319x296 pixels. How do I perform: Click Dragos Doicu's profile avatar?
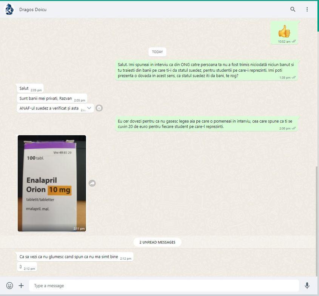tap(9, 9)
